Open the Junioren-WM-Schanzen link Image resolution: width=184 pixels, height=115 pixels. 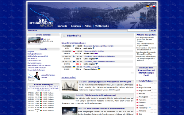click(37, 67)
